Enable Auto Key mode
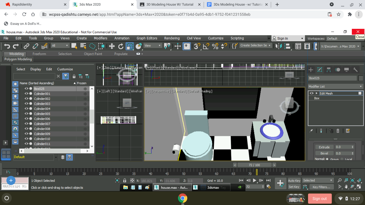The height and width of the screenshot is (205, 365). (x=294, y=180)
